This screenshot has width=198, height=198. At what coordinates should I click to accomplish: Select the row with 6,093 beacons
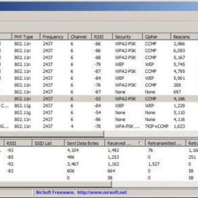99,51
